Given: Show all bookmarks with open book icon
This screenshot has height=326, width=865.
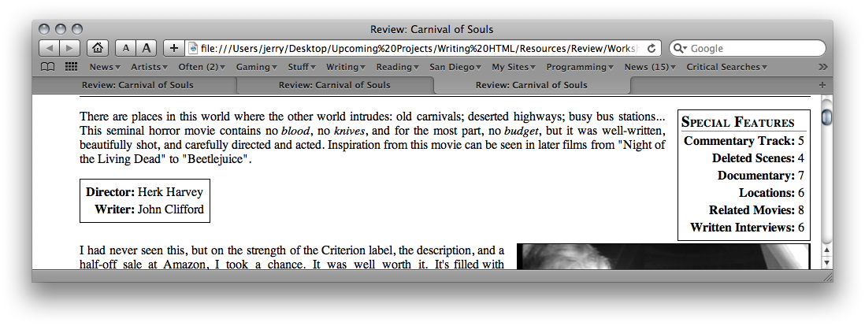Looking at the screenshot, I should click(48, 67).
